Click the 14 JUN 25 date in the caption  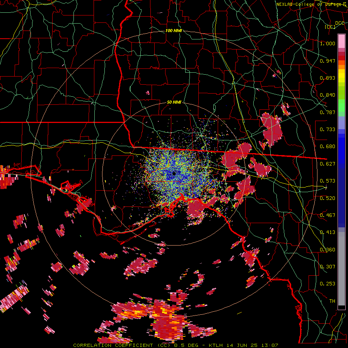[242, 345]
